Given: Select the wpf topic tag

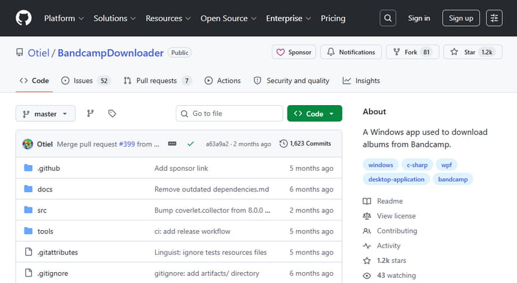Looking at the screenshot, I should pos(447,165).
